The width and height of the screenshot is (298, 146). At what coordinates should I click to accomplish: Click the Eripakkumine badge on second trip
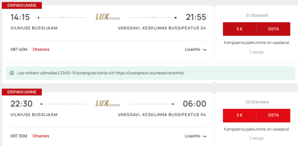pos(22,92)
